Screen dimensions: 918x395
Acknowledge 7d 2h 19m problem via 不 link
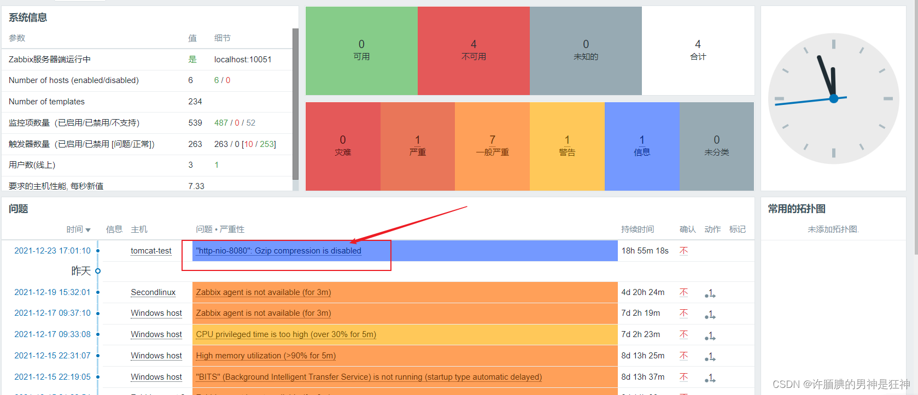[x=684, y=313]
